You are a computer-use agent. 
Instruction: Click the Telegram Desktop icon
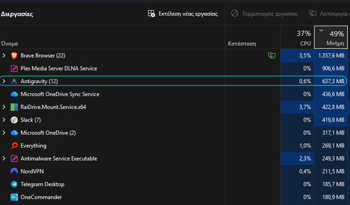click(14, 184)
